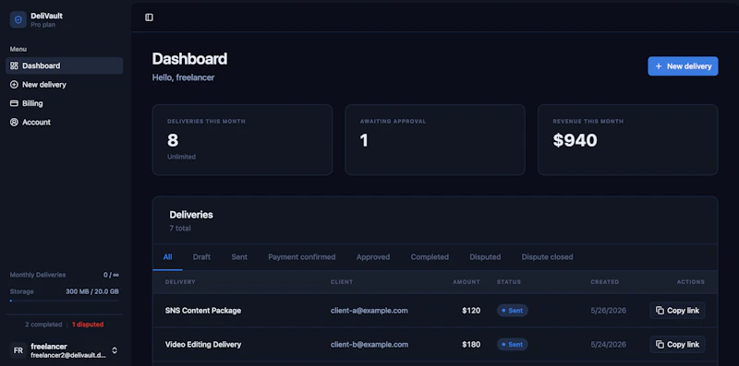Switch to the Disputed tab
This screenshot has height=366, width=739.
pyautogui.click(x=485, y=257)
